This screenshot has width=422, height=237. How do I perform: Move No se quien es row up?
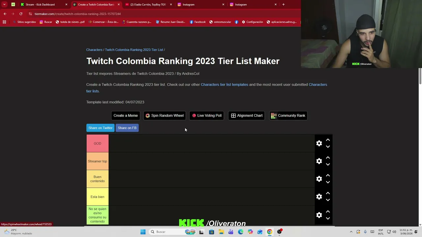328,211
